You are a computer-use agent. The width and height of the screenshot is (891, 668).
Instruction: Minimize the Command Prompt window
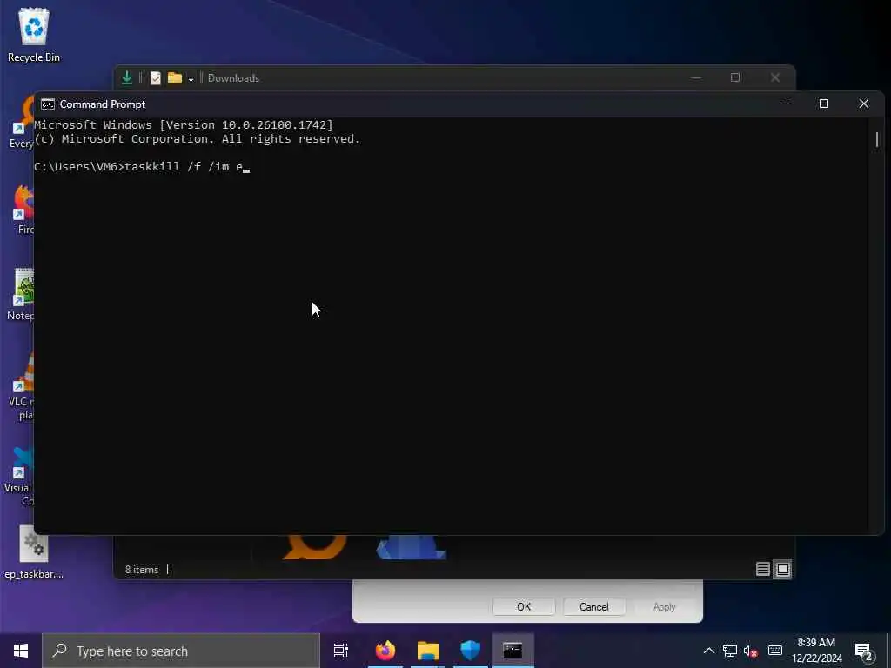click(x=785, y=104)
